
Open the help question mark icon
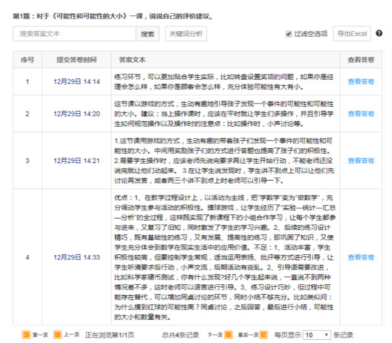tap(379, 34)
